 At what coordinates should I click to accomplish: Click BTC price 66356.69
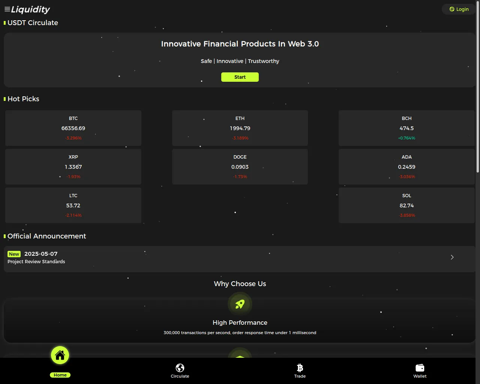coord(73,128)
